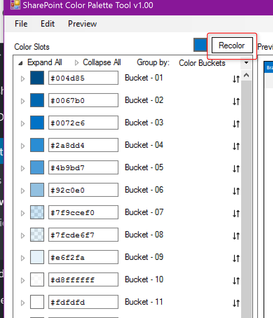273x318 pixels.
Task: Click the hex field containing #e6f2fa
Action: tap(83, 257)
